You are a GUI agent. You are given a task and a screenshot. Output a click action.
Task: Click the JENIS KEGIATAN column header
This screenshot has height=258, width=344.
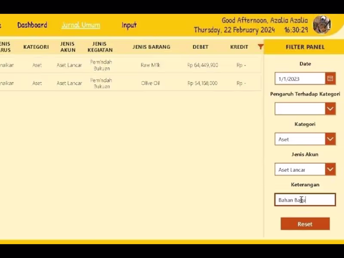100,47
